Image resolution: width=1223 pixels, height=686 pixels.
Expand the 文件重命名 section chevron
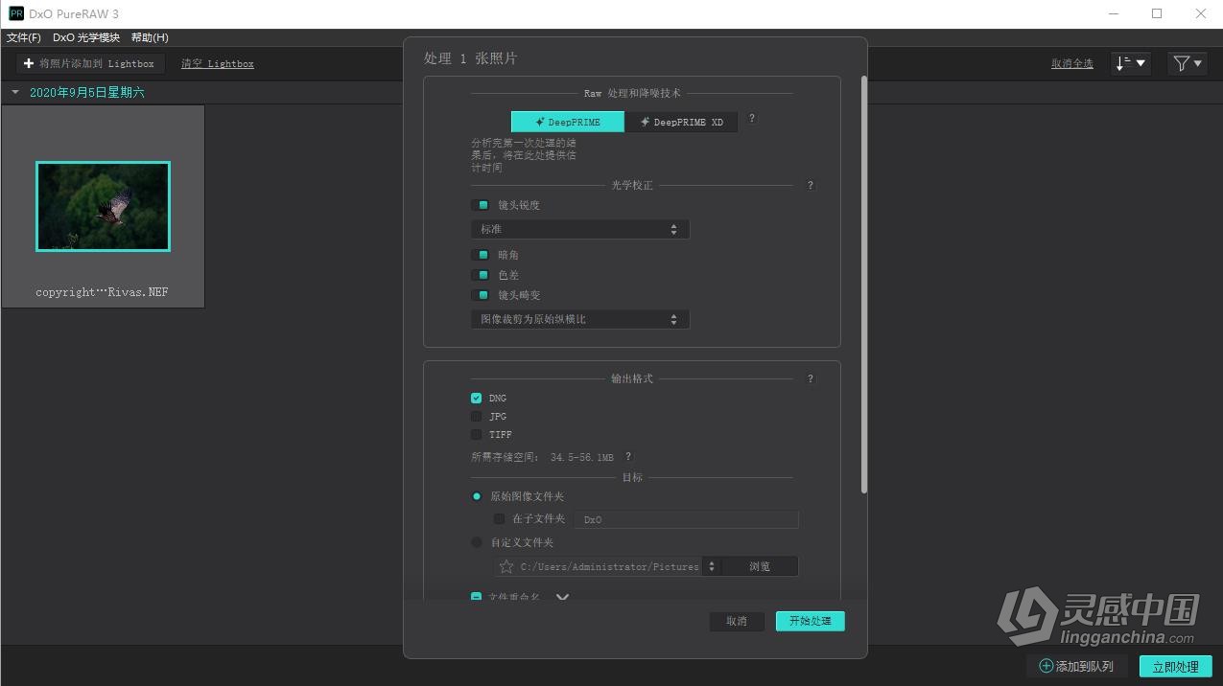[563, 596]
